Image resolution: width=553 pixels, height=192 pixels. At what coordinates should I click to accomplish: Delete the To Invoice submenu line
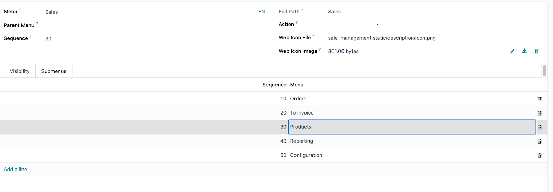tap(540, 113)
